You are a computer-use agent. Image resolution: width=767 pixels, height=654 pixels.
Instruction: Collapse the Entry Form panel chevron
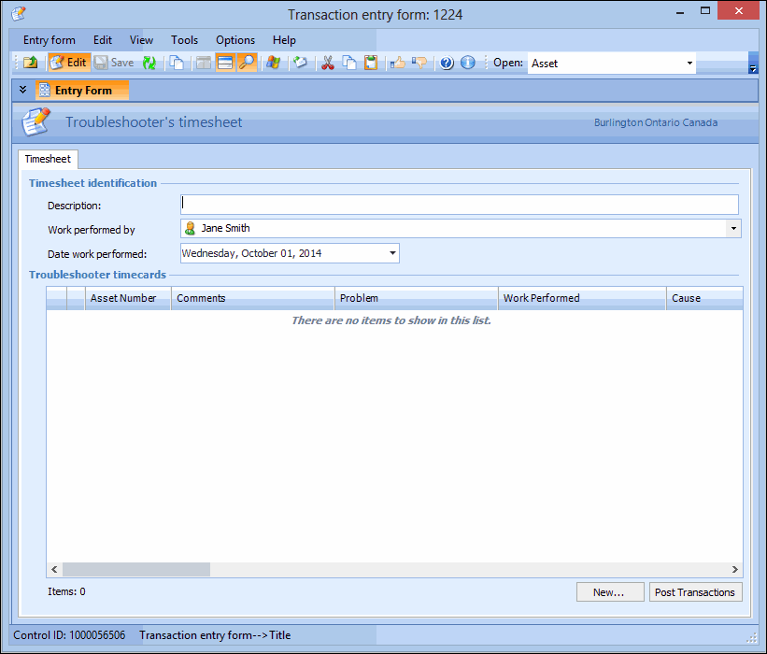22,90
